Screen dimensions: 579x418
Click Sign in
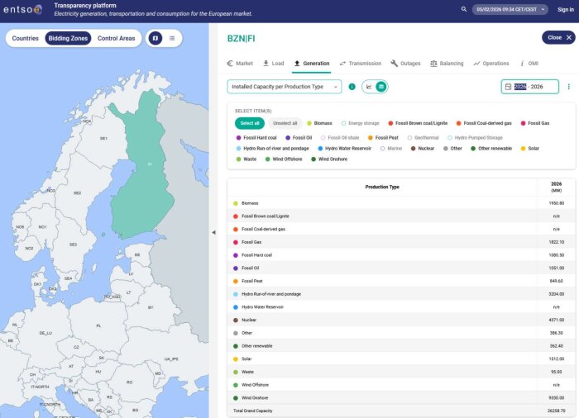click(x=565, y=10)
